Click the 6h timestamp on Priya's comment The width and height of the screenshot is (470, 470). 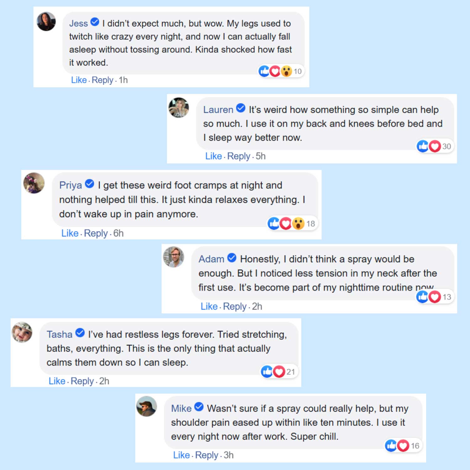tap(118, 233)
